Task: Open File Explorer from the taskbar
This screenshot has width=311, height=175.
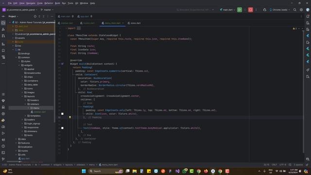Action: tap(135, 171)
